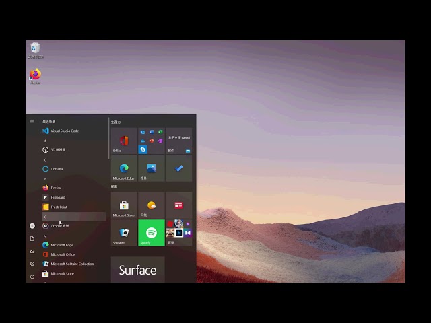Open Microsoft Store from the app list
The height and width of the screenshot is (323, 431).
(x=73, y=274)
